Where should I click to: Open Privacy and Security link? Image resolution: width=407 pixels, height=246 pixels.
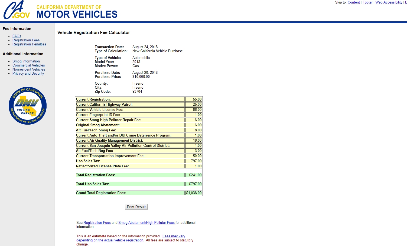[x=28, y=74]
